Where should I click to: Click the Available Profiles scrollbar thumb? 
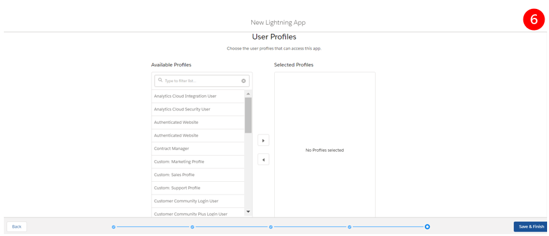click(x=248, y=115)
